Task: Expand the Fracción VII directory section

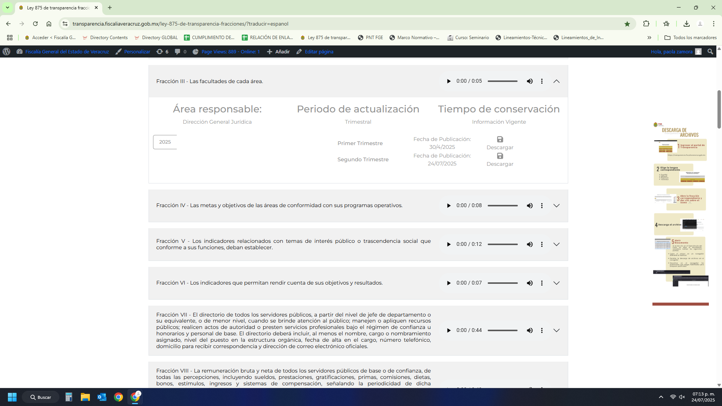Action: pos(556,330)
